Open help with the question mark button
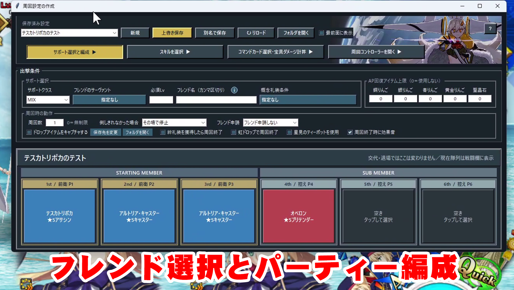Image resolution: width=514 pixels, height=290 pixels. pyautogui.click(x=490, y=29)
